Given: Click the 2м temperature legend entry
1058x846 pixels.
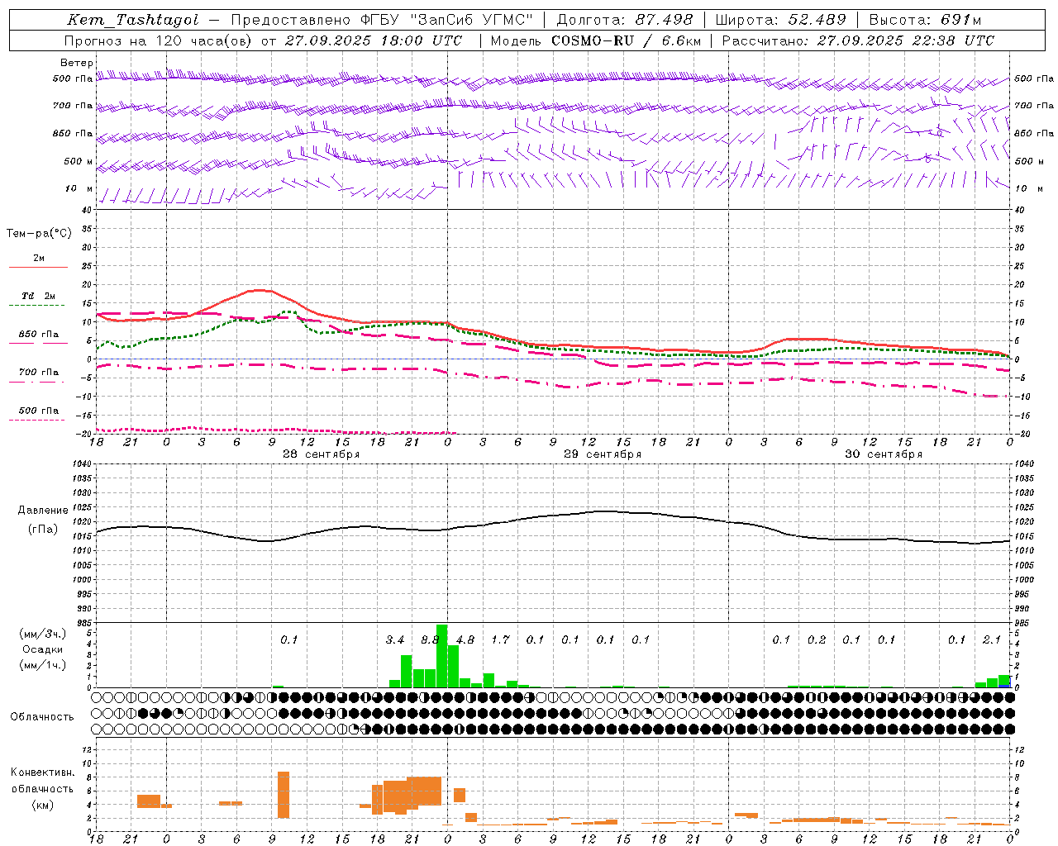Looking at the screenshot, I should 39,258.
